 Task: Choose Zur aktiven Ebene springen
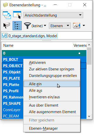tap(52, 69)
